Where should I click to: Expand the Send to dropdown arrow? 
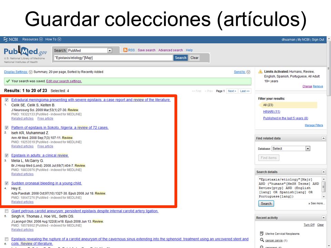(x=249, y=72)
